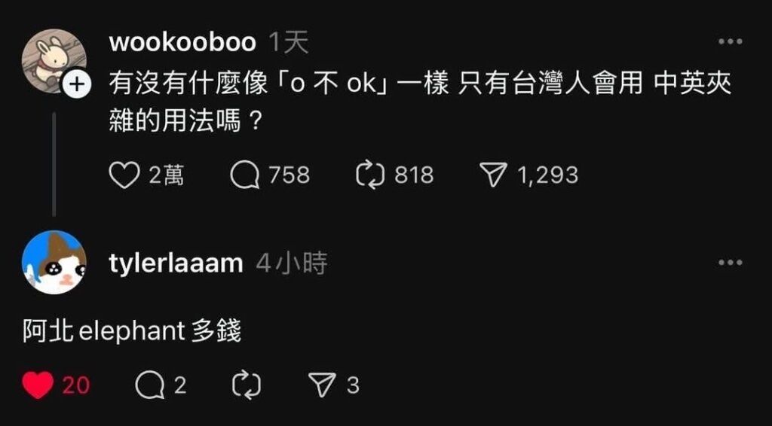Unlike tylerlaaam's reply via red heart

[x=38, y=385]
